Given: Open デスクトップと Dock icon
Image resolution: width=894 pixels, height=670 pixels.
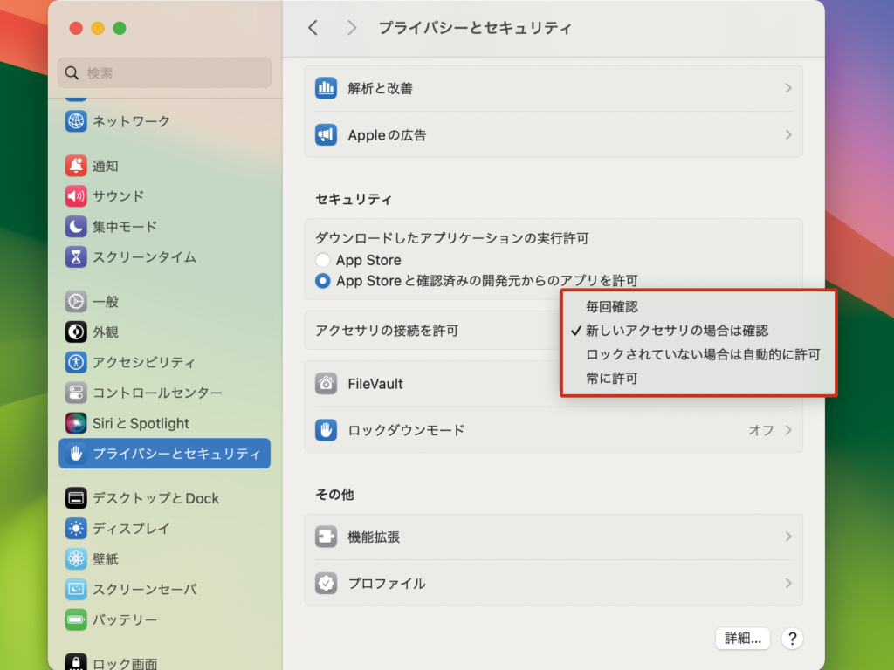Looking at the screenshot, I should point(76,498).
